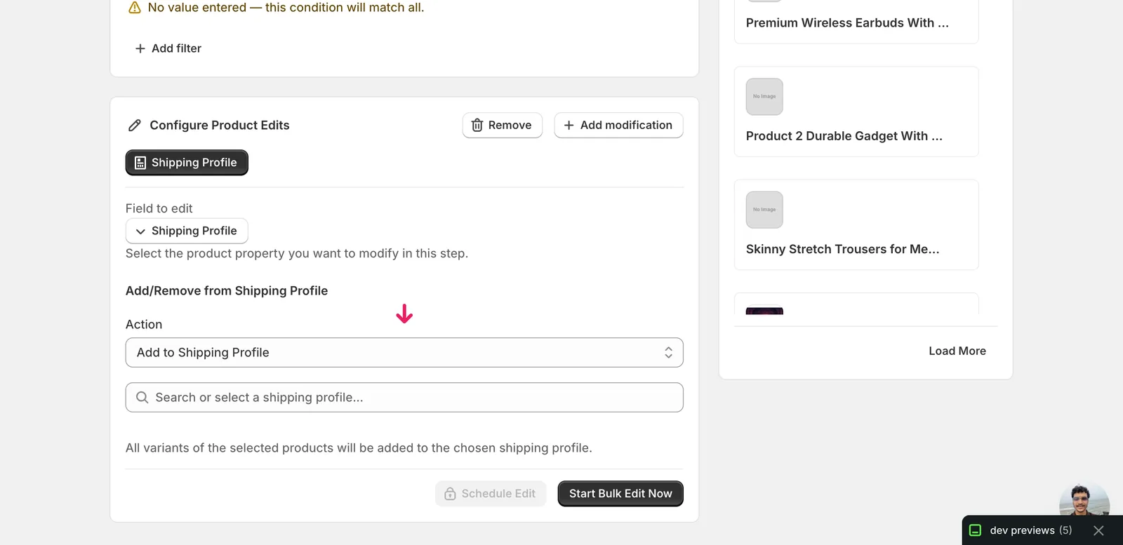Click the trash icon in the Remove button
This screenshot has height=545, width=1123.
tap(477, 126)
